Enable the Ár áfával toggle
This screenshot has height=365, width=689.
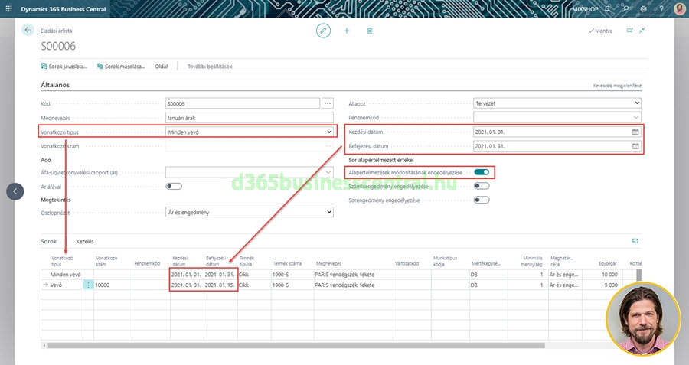tap(174, 186)
